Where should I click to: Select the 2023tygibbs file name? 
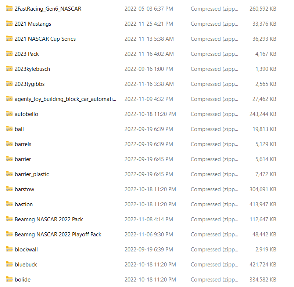[x=30, y=84]
